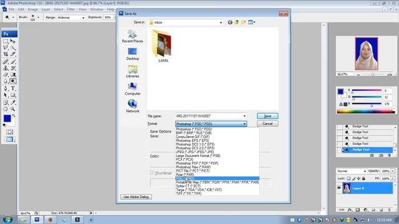The image size is (399, 224).
Task: Select the Brush tool in toolbox
Action: pyautogui.click(x=12, y=62)
